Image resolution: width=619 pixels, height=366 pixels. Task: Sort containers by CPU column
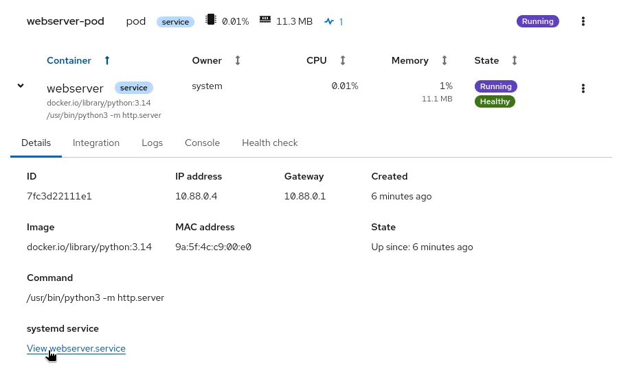click(x=342, y=60)
